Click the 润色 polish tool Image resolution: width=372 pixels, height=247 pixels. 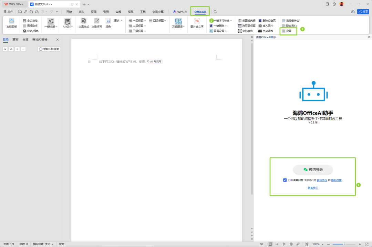(x=108, y=23)
